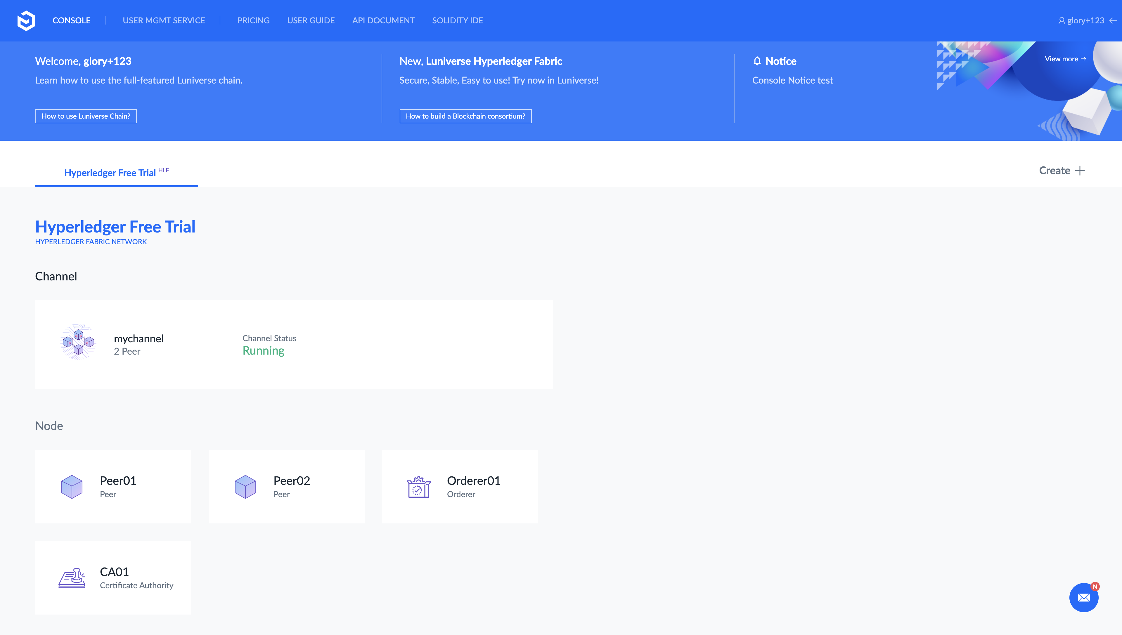Open the CONSOLE menu item
This screenshot has height=635, width=1122.
pyautogui.click(x=72, y=20)
